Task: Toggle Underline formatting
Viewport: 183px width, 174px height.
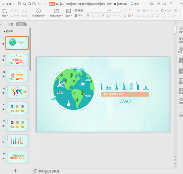Action: click(97, 16)
